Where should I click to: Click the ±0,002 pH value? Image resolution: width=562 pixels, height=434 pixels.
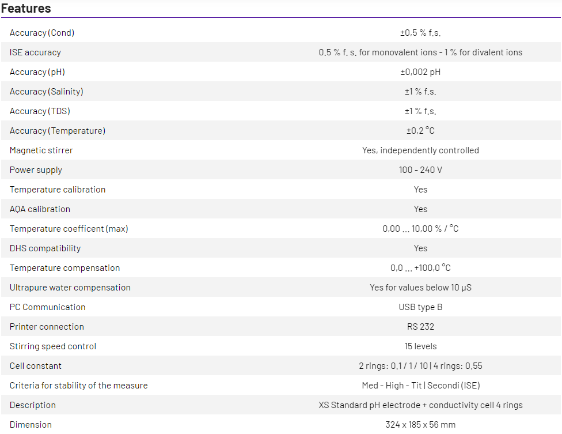point(420,72)
